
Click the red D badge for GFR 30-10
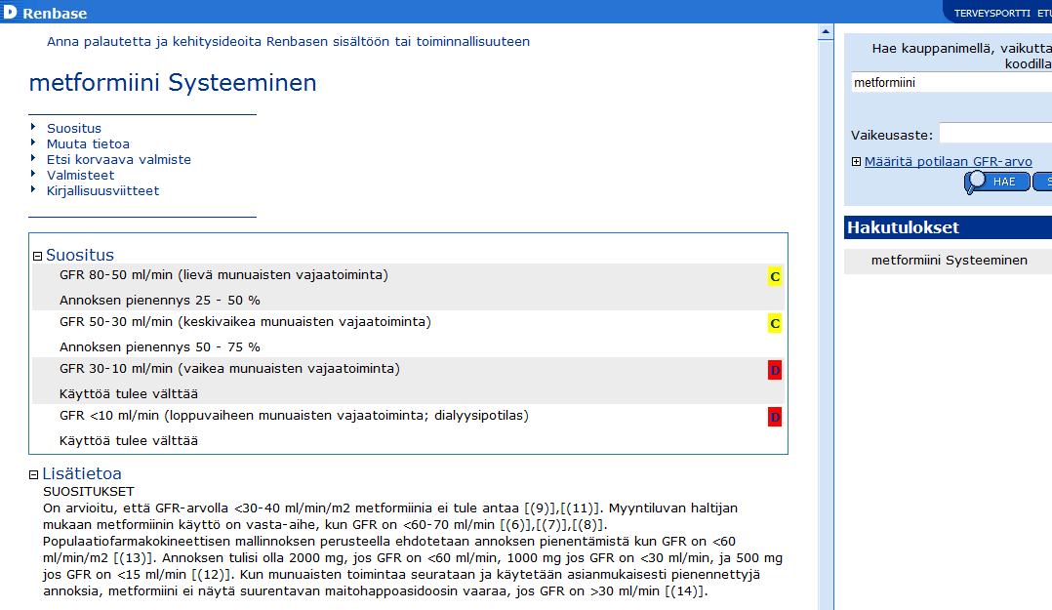click(775, 371)
